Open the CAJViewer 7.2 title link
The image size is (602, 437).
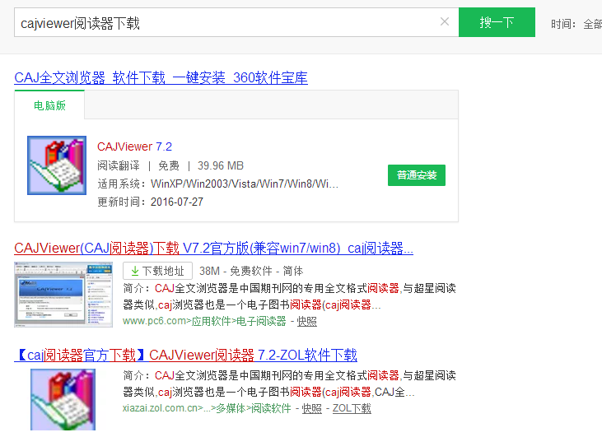click(134, 146)
